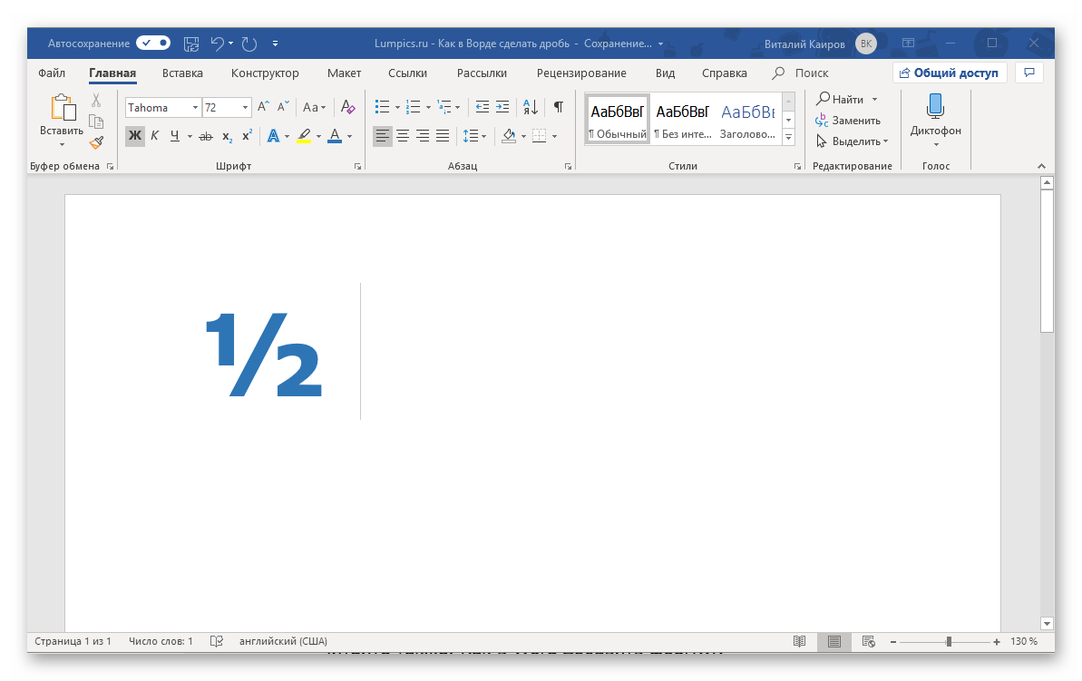Open the Вставка ribbon tab
1082x681 pixels.
(182, 73)
